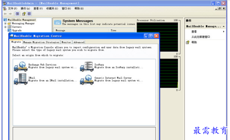Click the Generic Internet Mail Server truck icon
This screenshot has width=230, height=140.
point(87,80)
